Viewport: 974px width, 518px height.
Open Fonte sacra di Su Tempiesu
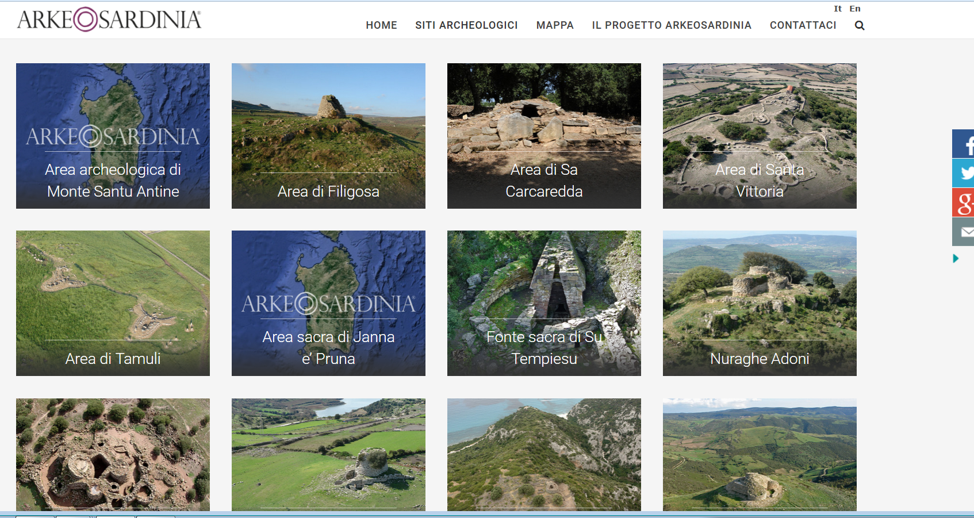(x=544, y=303)
